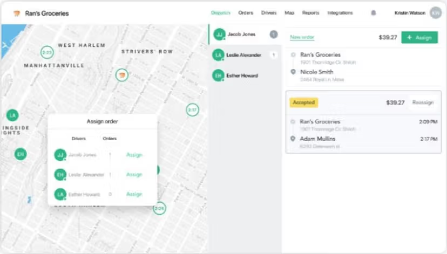Viewport: 447px width, 254px height.
Task: Click the LA avatar next to Leslie Alexander
Action: 218,55
